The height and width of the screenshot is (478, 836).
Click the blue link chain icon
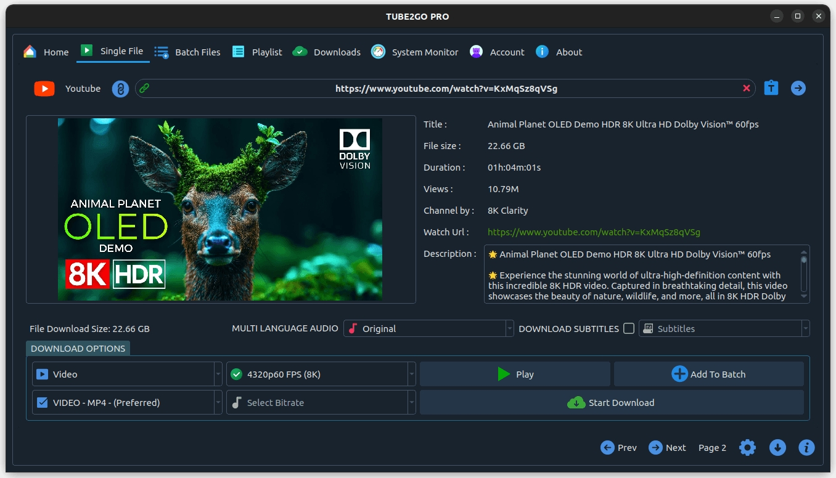click(120, 89)
